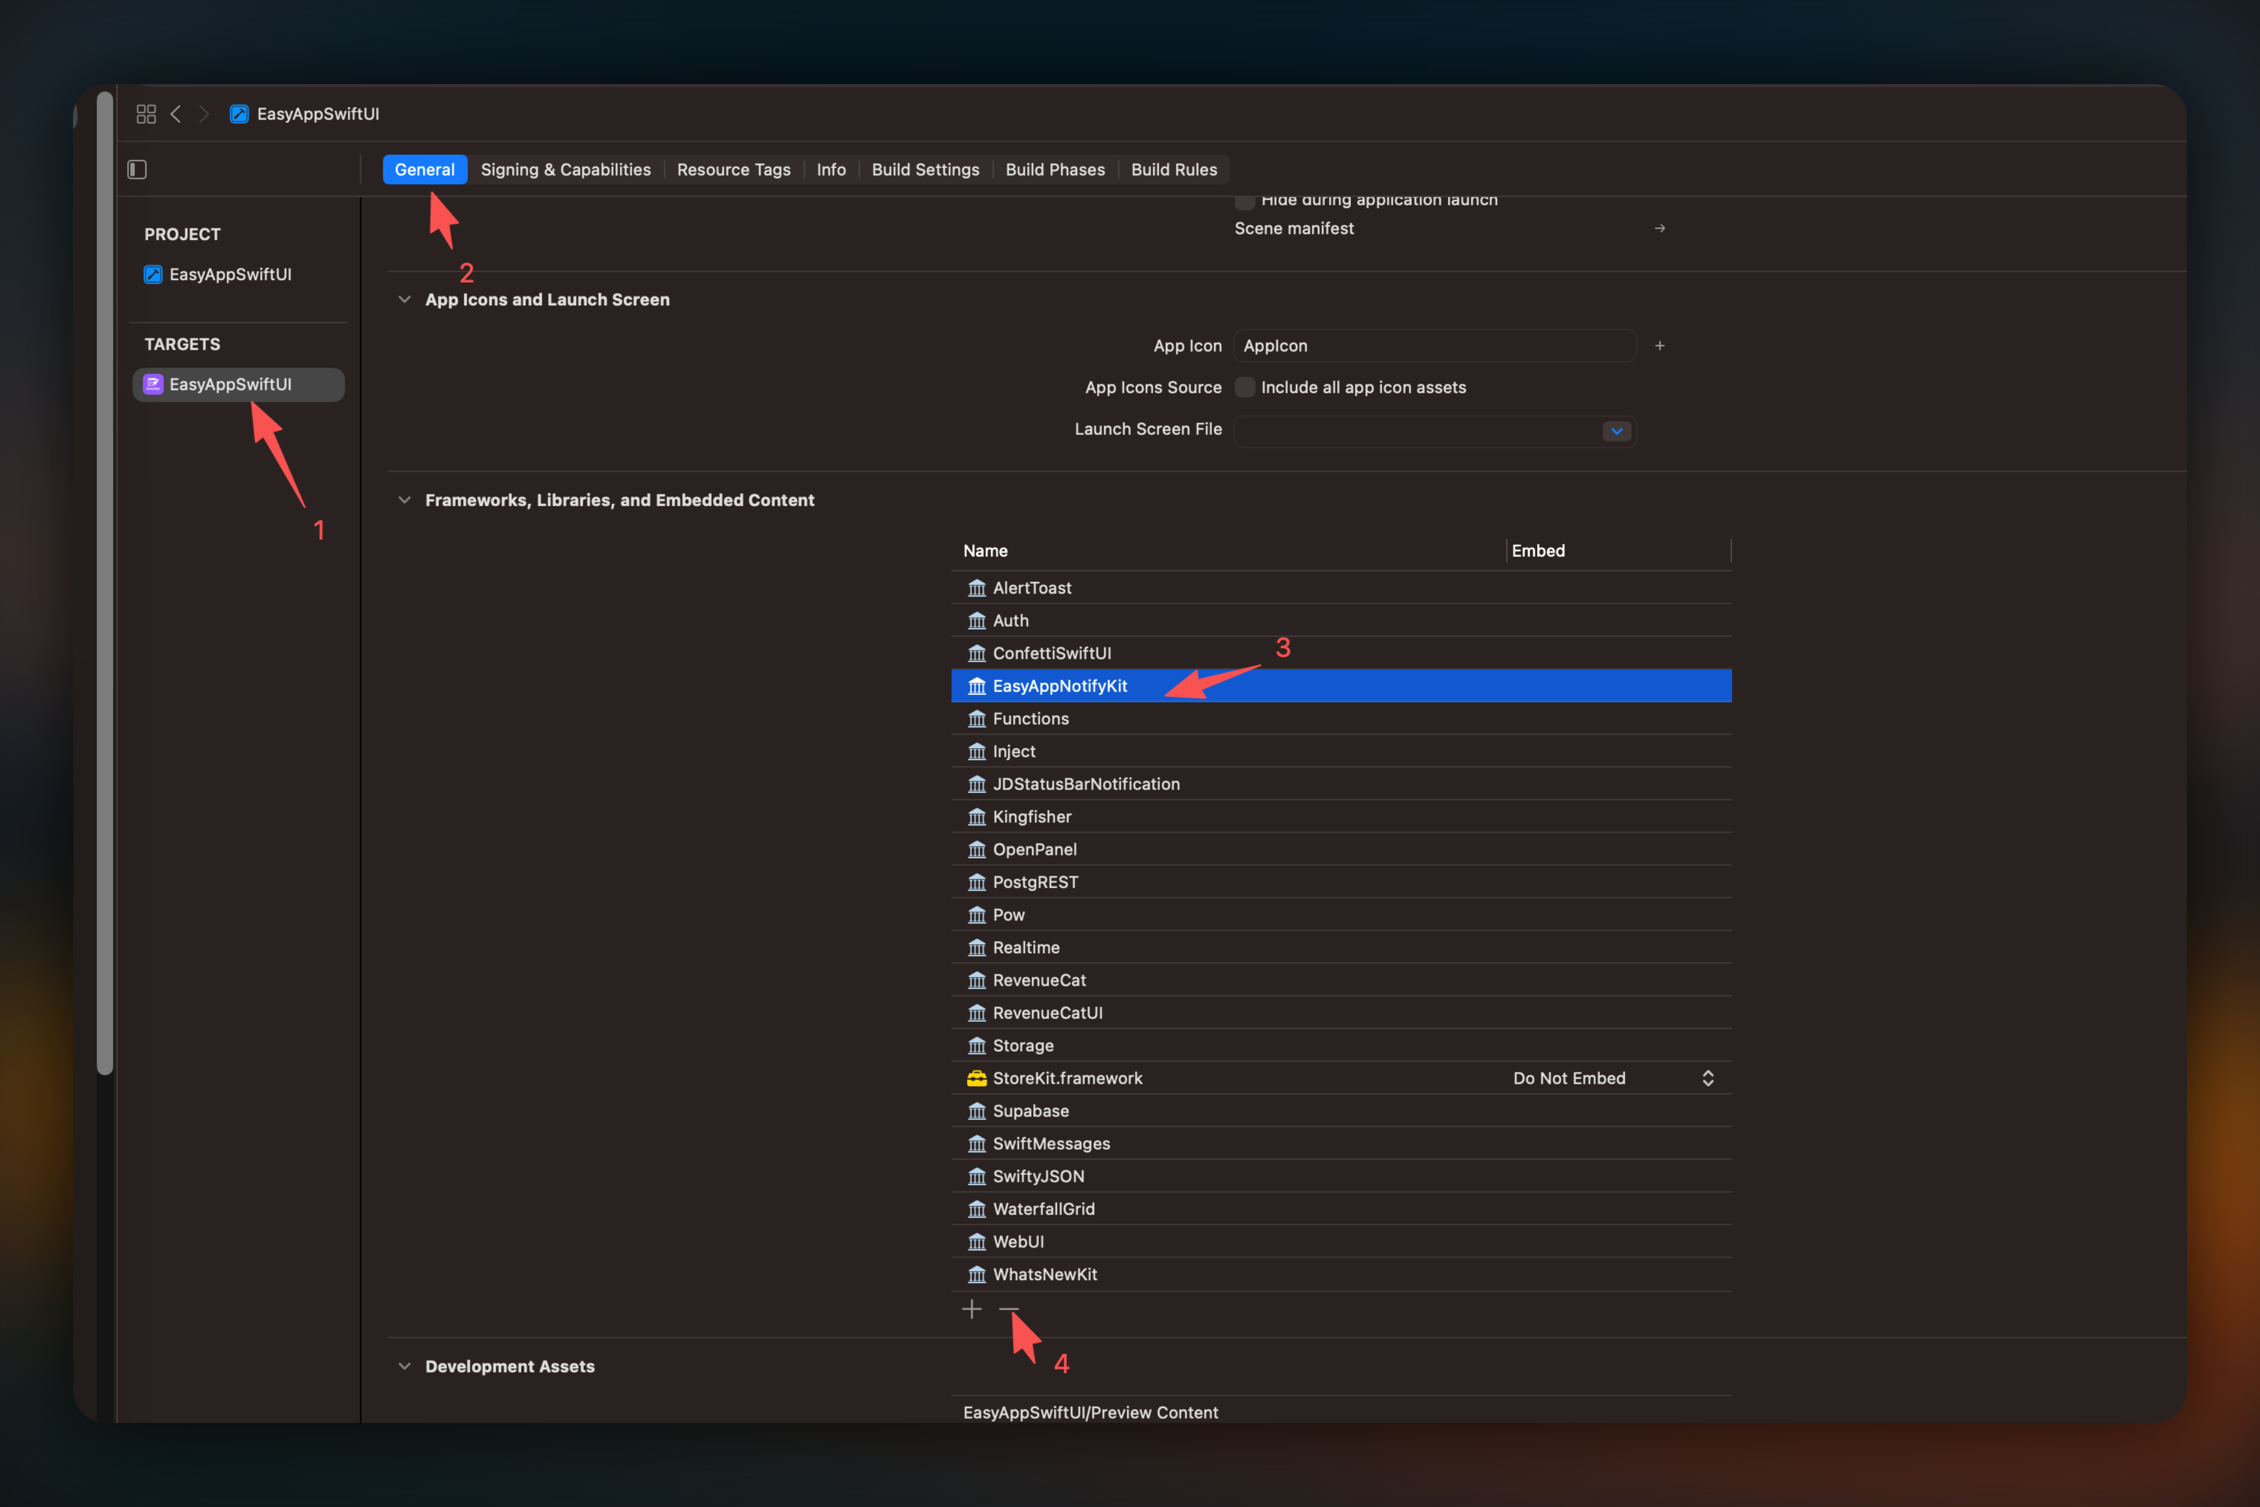Screen dimensions: 2260x1507
Task: Click the related items grid icon
Action: [146, 113]
